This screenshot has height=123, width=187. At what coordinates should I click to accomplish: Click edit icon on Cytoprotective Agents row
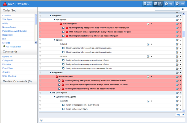pyautogui.click(x=177, y=97)
